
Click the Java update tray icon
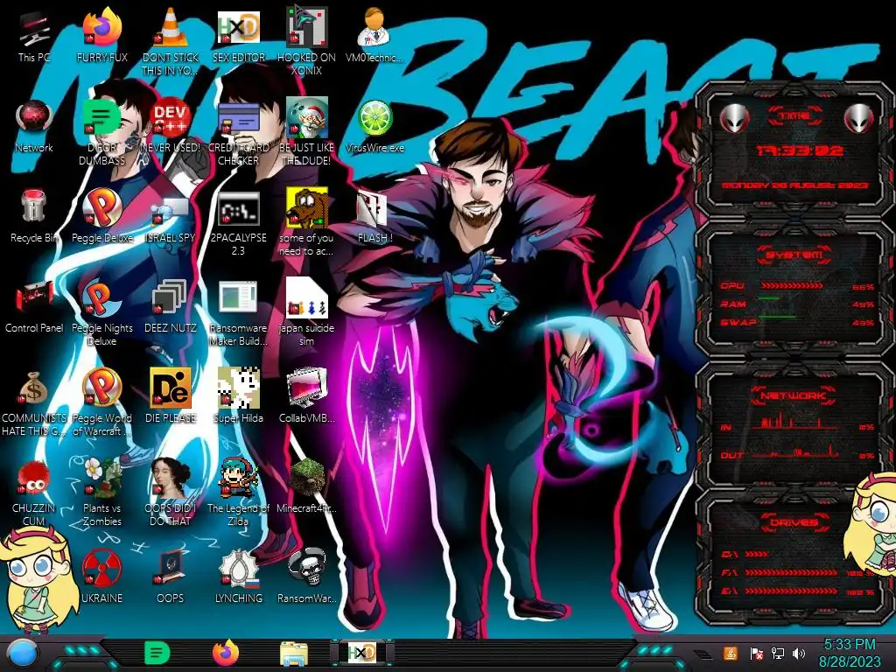click(x=730, y=653)
